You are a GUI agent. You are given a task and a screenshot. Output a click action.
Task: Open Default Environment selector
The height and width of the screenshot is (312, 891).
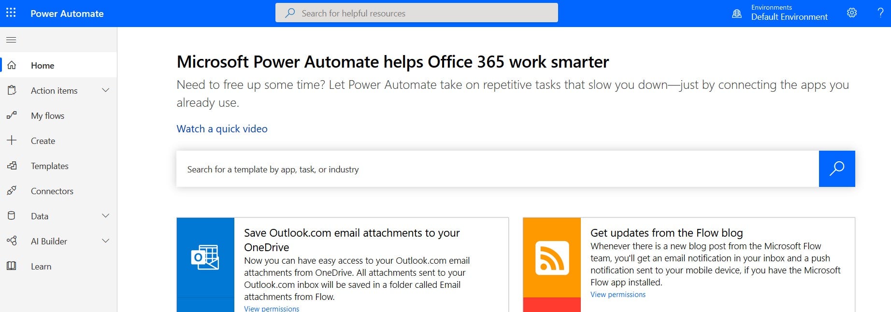tap(789, 13)
